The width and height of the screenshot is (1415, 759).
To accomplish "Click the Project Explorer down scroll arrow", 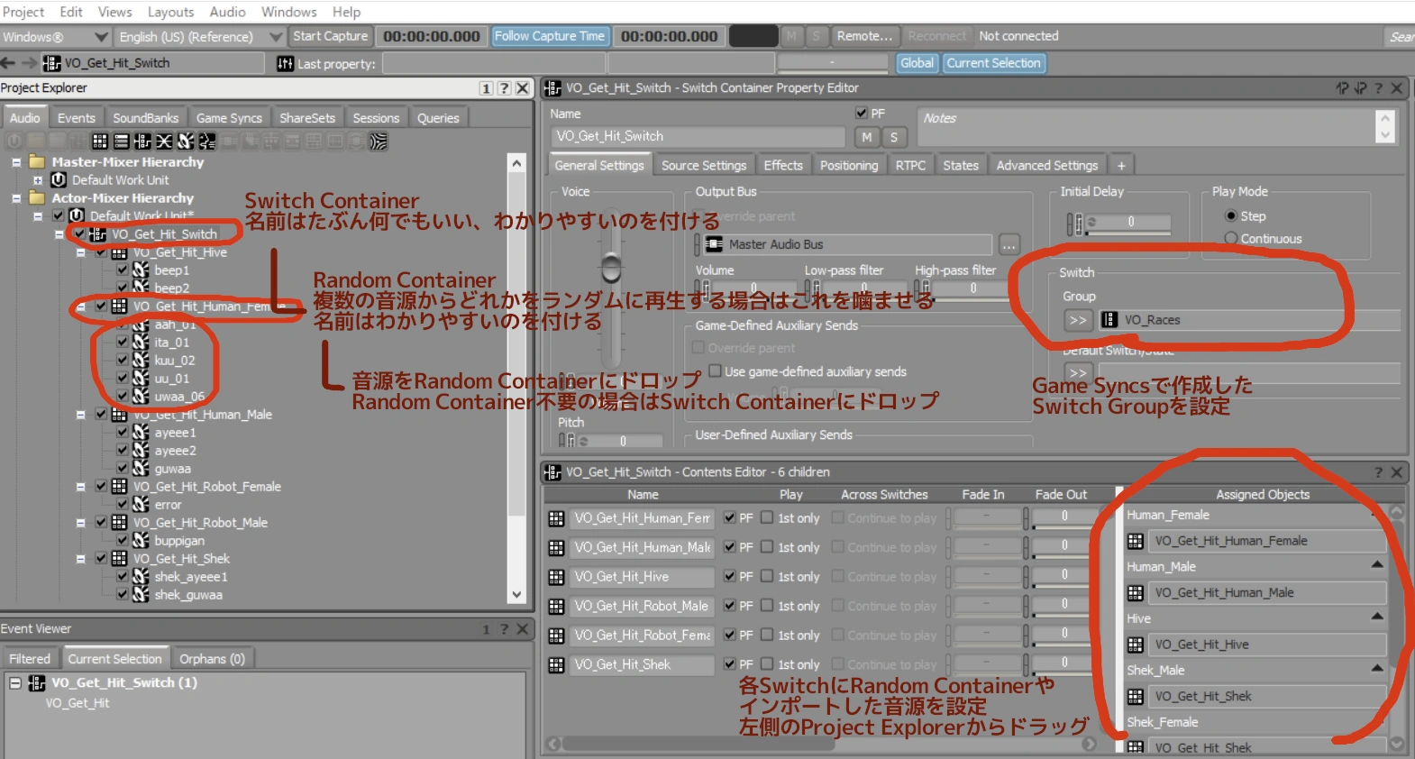I will pyautogui.click(x=516, y=595).
